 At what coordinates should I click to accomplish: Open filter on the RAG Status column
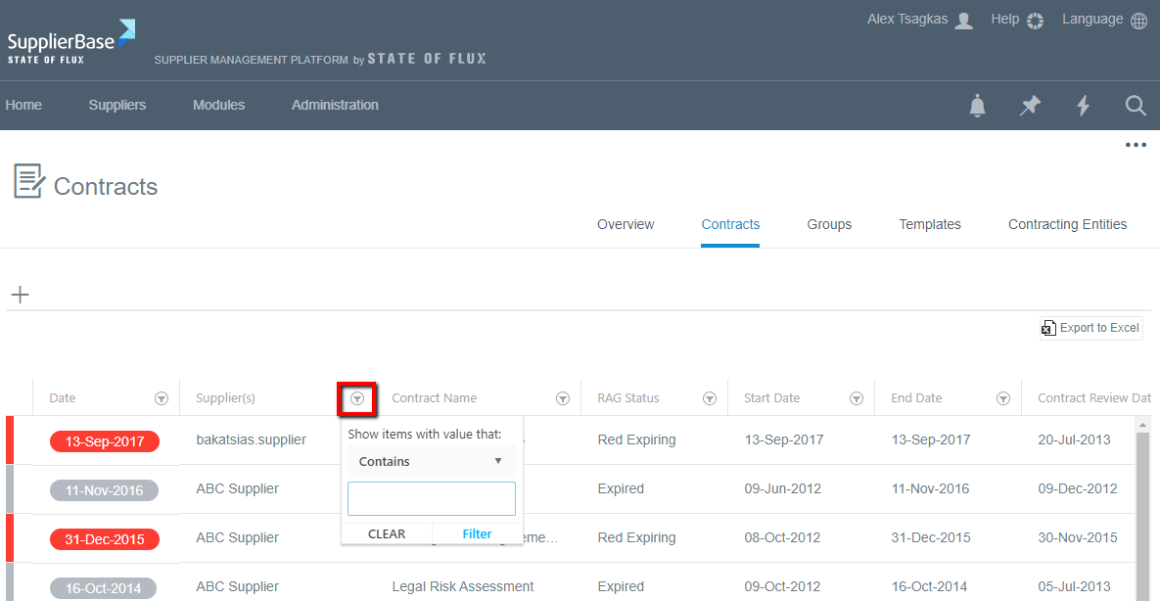[710, 398]
